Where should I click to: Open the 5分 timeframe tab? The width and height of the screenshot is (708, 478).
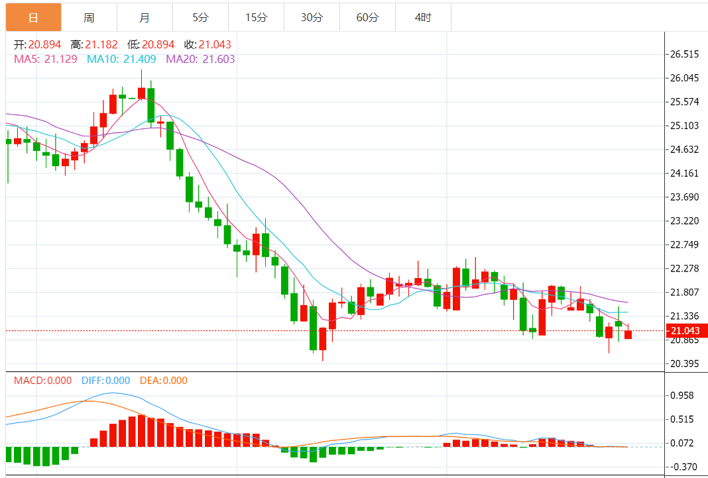coord(200,18)
